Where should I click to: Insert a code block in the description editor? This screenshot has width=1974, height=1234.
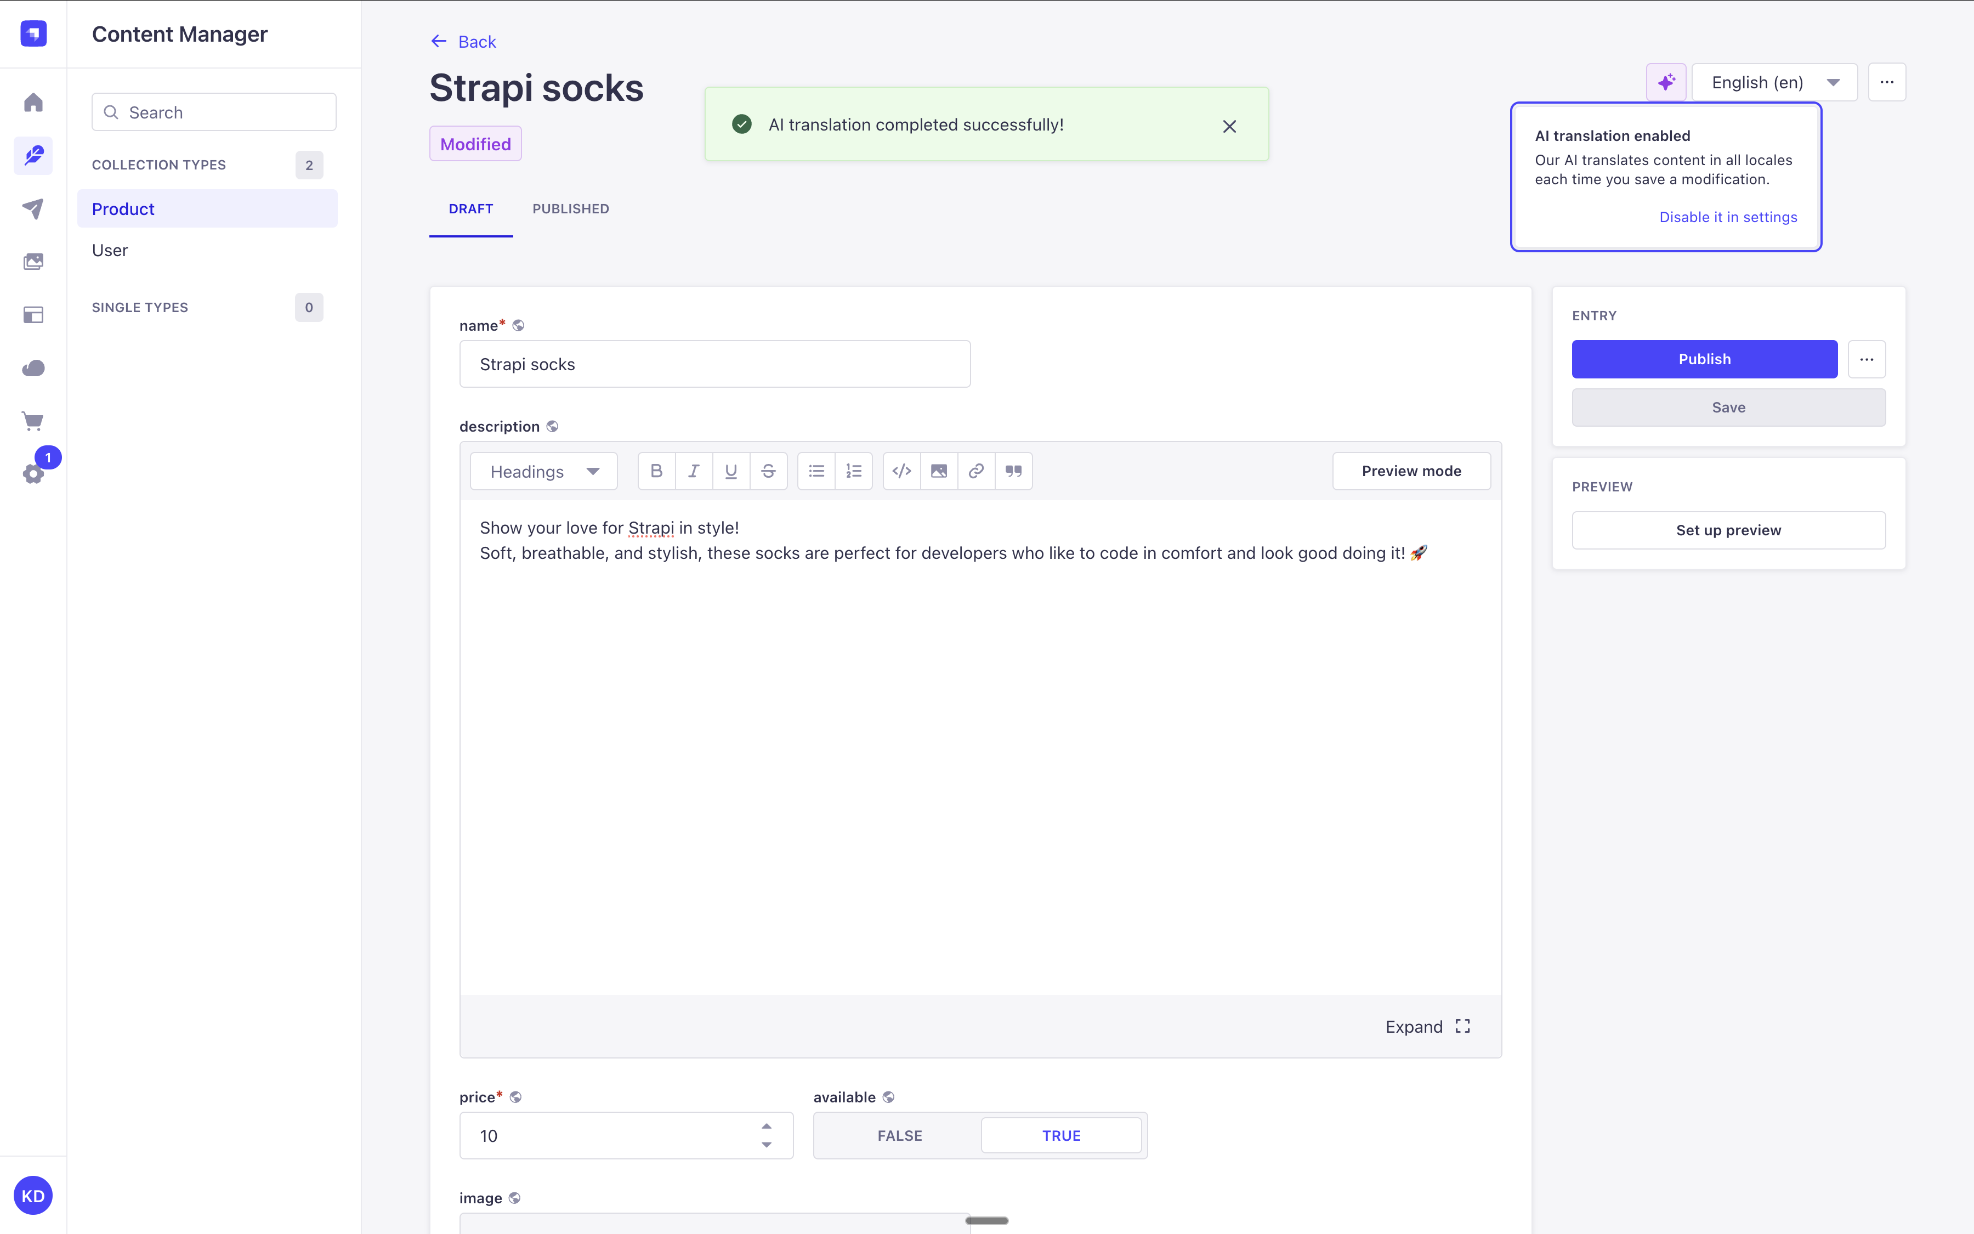tap(900, 471)
